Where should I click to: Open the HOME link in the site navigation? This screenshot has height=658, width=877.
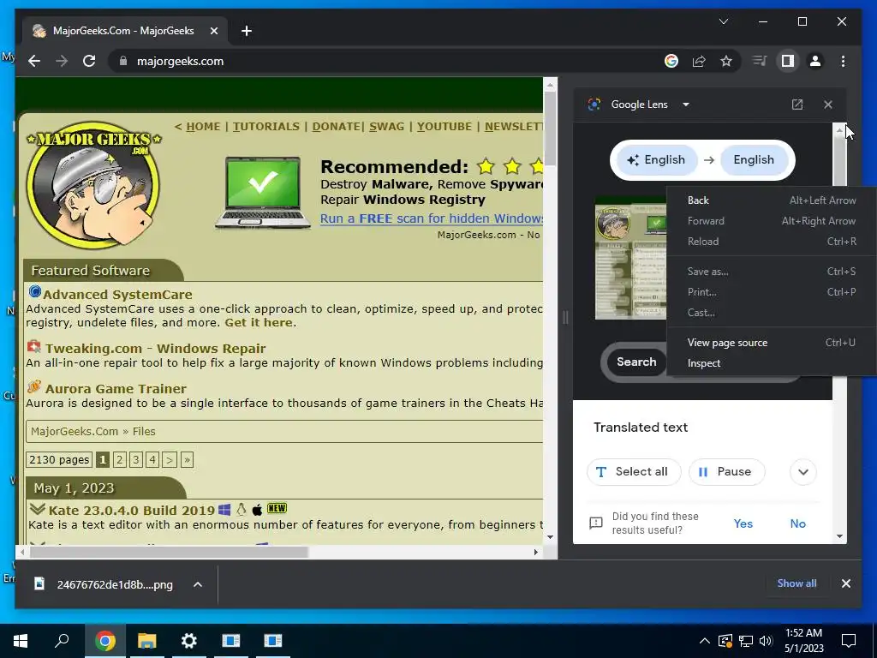[x=203, y=127]
